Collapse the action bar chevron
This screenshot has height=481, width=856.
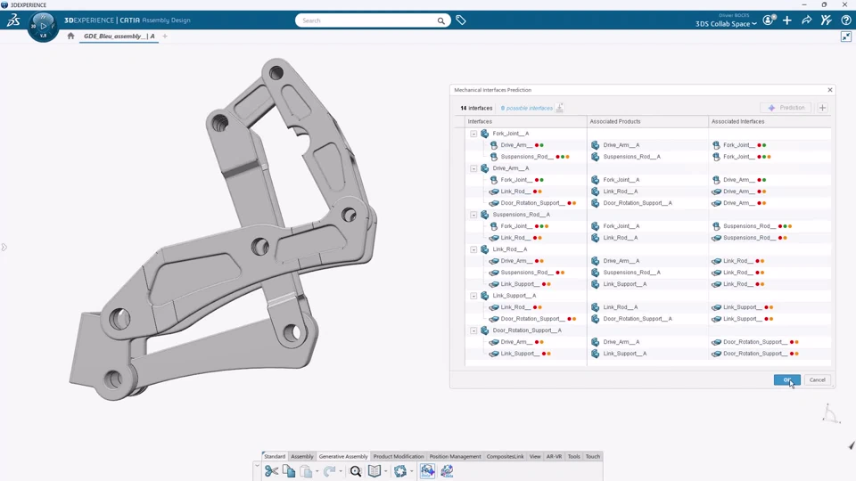pos(257,465)
